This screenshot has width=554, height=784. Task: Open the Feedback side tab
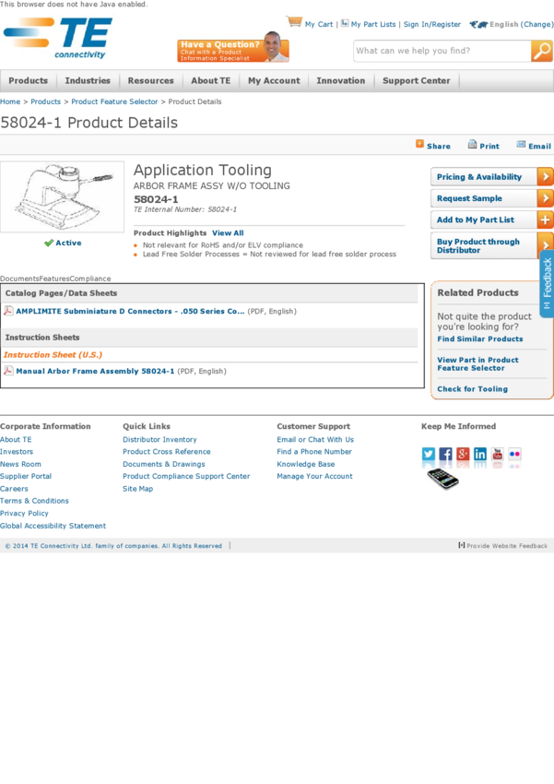(x=547, y=283)
